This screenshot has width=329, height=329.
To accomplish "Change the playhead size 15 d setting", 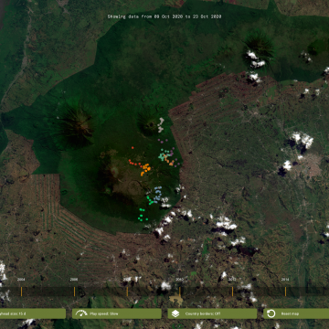I will click(33, 313).
